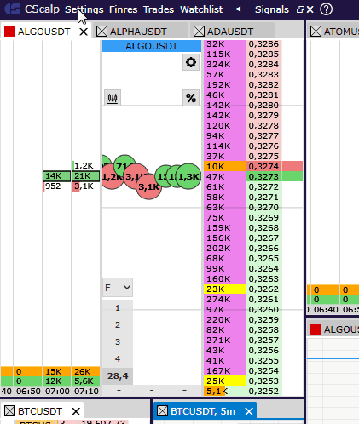Click the candlestick chart icon button

click(112, 98)
